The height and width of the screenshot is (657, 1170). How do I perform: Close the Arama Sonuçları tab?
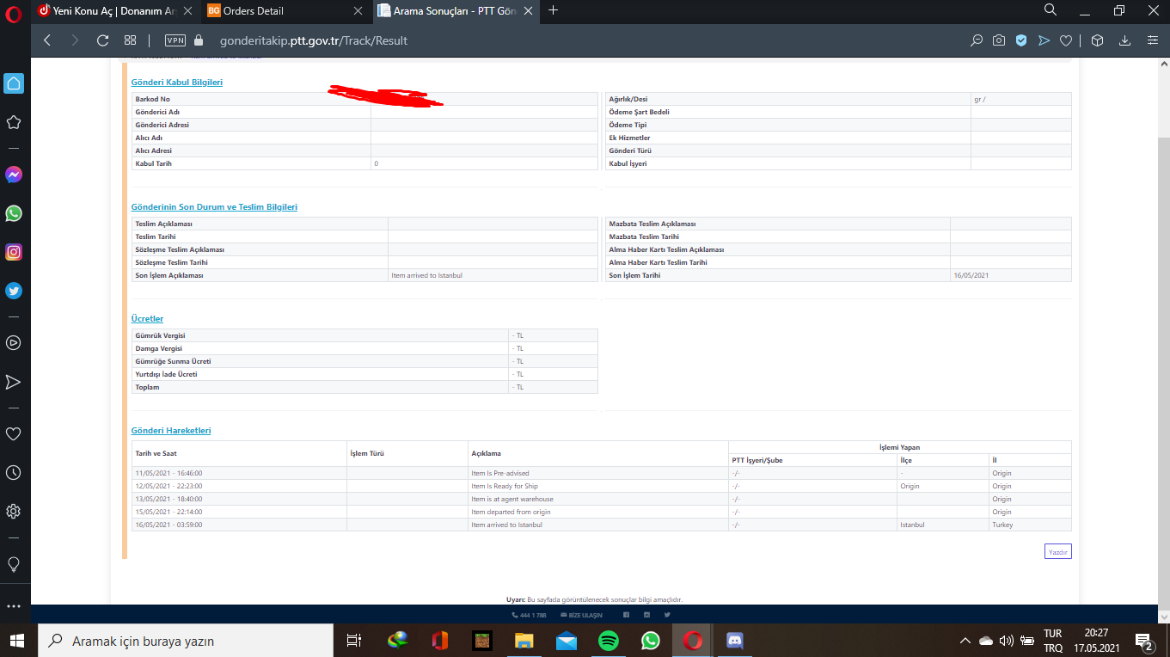pos(528,11)
